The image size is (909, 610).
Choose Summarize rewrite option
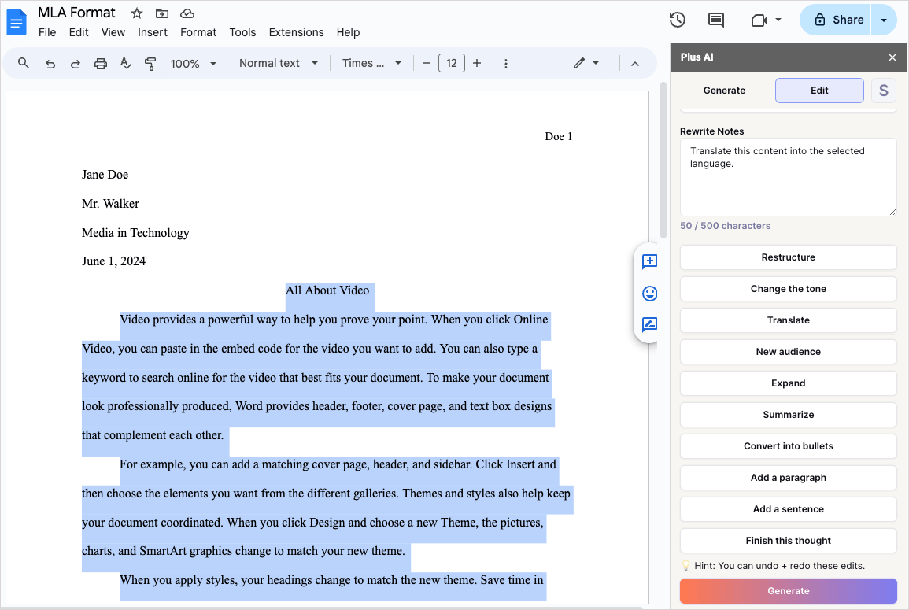pos(788,415)
